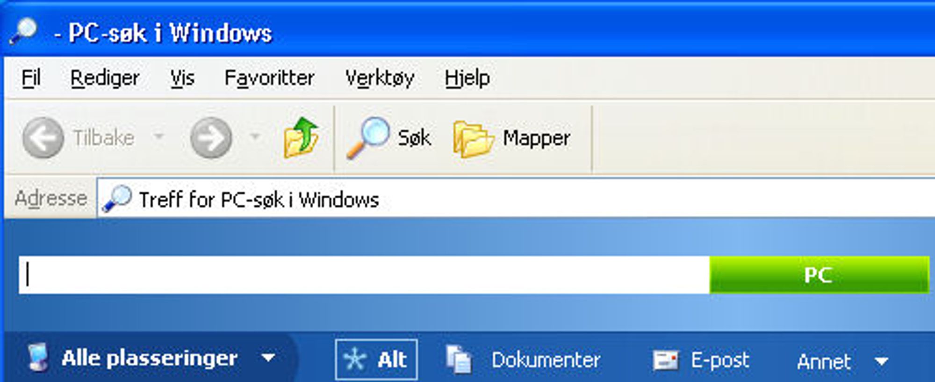Show the Mapper folders pane
Viewport: 935px width, 382px height.
[x=512, y=138]
